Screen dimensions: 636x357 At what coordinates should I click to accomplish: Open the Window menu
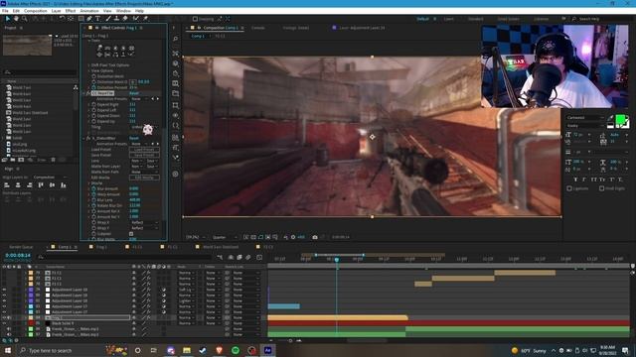point(123,11)
